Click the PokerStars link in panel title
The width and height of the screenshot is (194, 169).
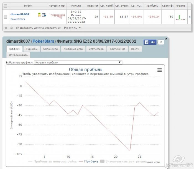[43, 41]
